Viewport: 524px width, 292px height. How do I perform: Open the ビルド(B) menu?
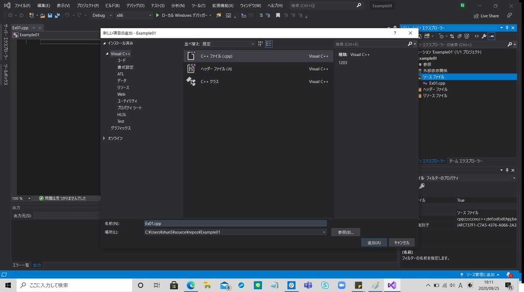tap(113, 6)
